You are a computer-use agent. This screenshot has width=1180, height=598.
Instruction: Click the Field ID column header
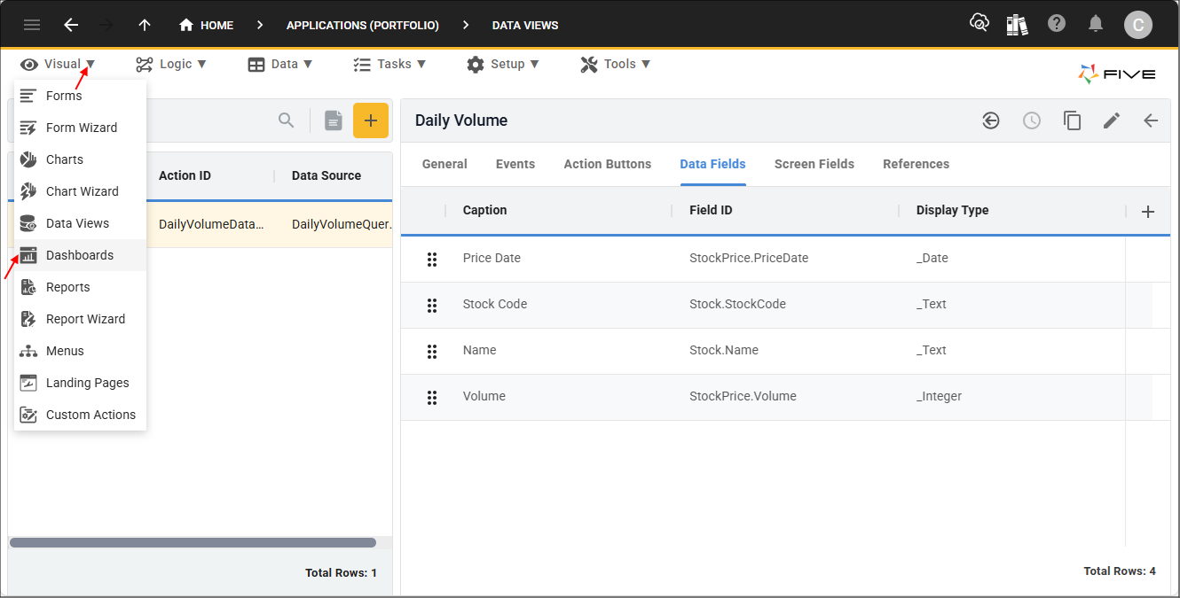pyautogui.click(x=711, y=210)
